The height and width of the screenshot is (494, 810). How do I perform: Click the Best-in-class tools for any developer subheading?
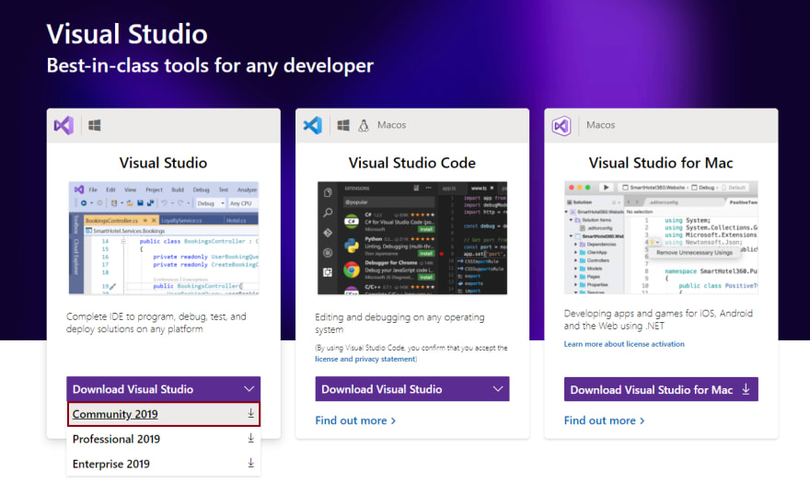(x=210, y=65)
